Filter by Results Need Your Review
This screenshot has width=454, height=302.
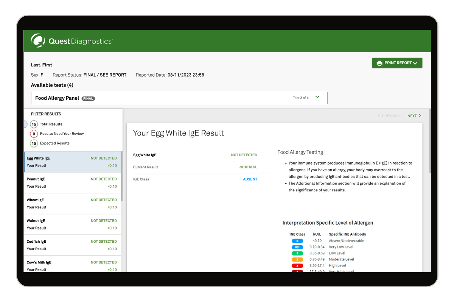pyautogui.click(x=34, y=134)
